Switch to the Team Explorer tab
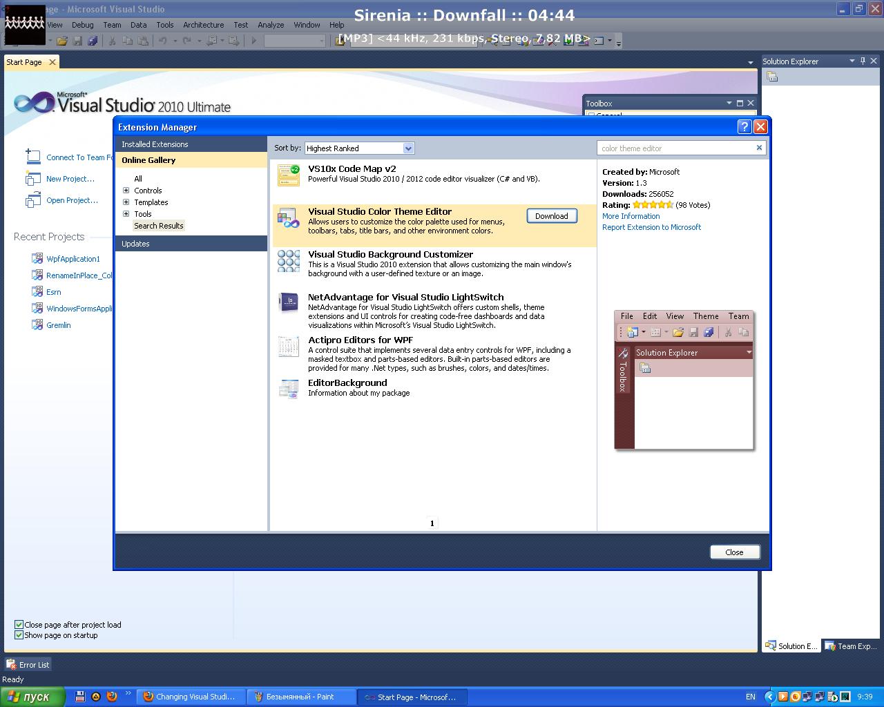This screenshot has height=707, width=884. coord(851,646)
